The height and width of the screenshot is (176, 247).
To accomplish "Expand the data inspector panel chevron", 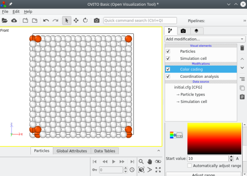I will (x=159, y=150).
